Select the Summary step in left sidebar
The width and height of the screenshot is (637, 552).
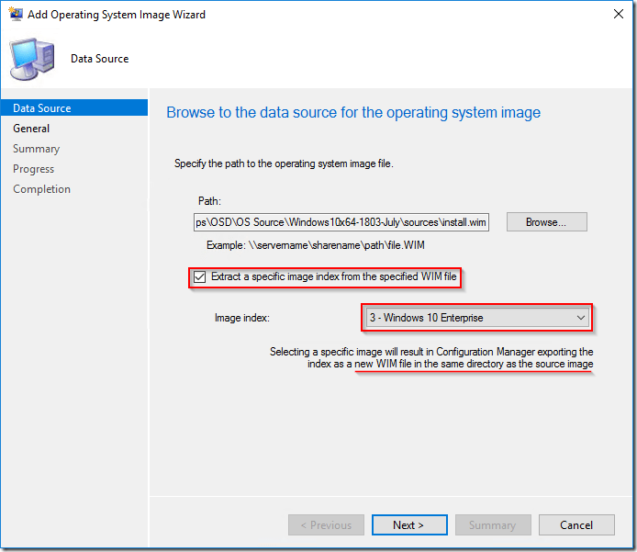[x=36, y=149]
